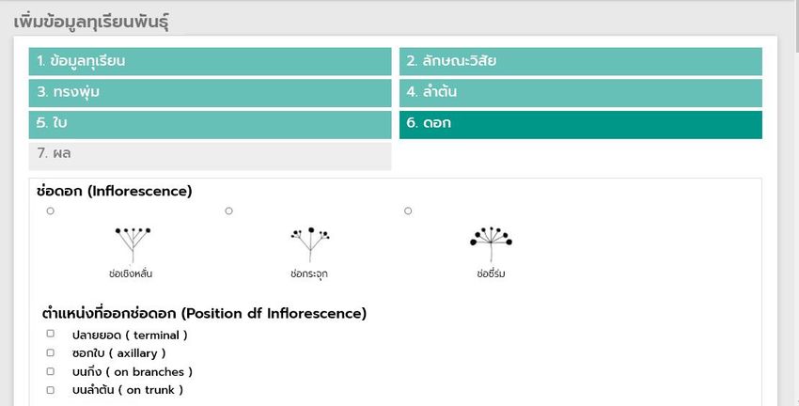Select the active 6. ดอก tab

click(x=580, y=125)
